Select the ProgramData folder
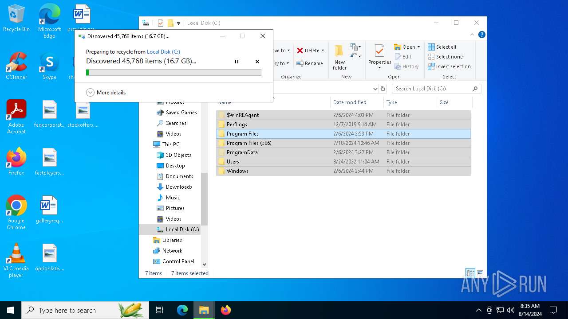 tap(343, 152)
